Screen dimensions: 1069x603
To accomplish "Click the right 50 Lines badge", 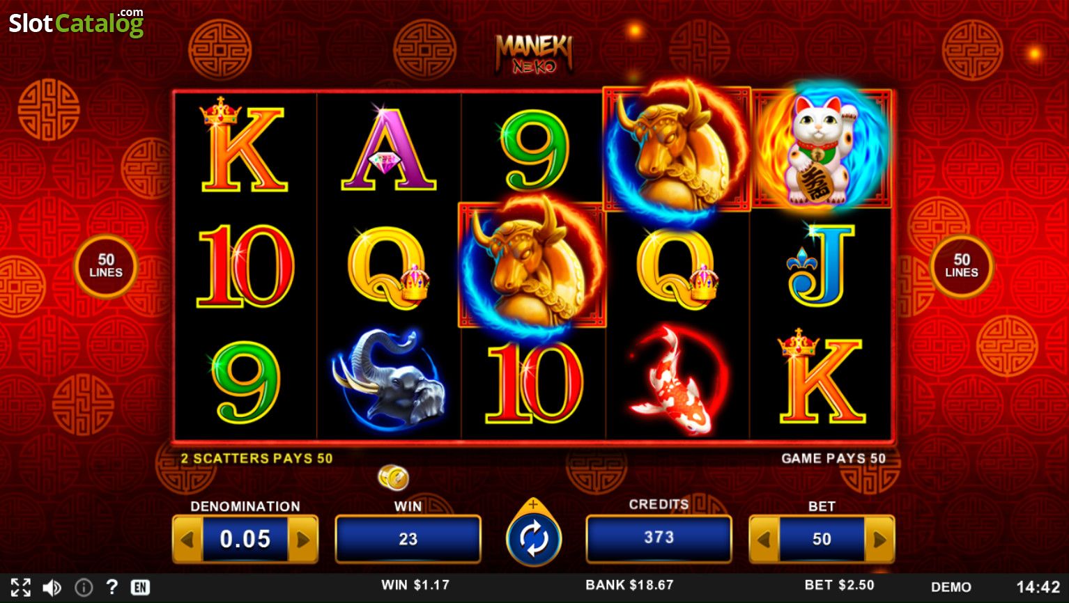I will coord(962,266).
